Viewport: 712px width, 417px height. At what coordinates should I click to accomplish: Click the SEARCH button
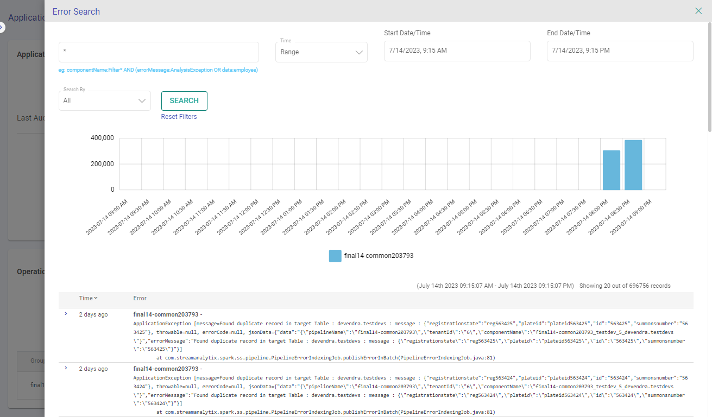click(184, 100)
